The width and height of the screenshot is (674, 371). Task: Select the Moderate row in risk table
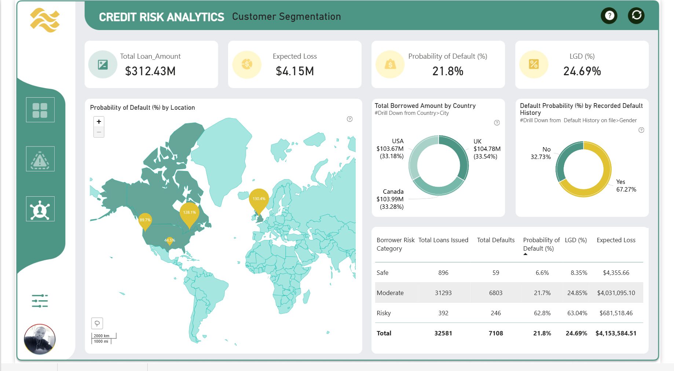click(x=390, y=293)
